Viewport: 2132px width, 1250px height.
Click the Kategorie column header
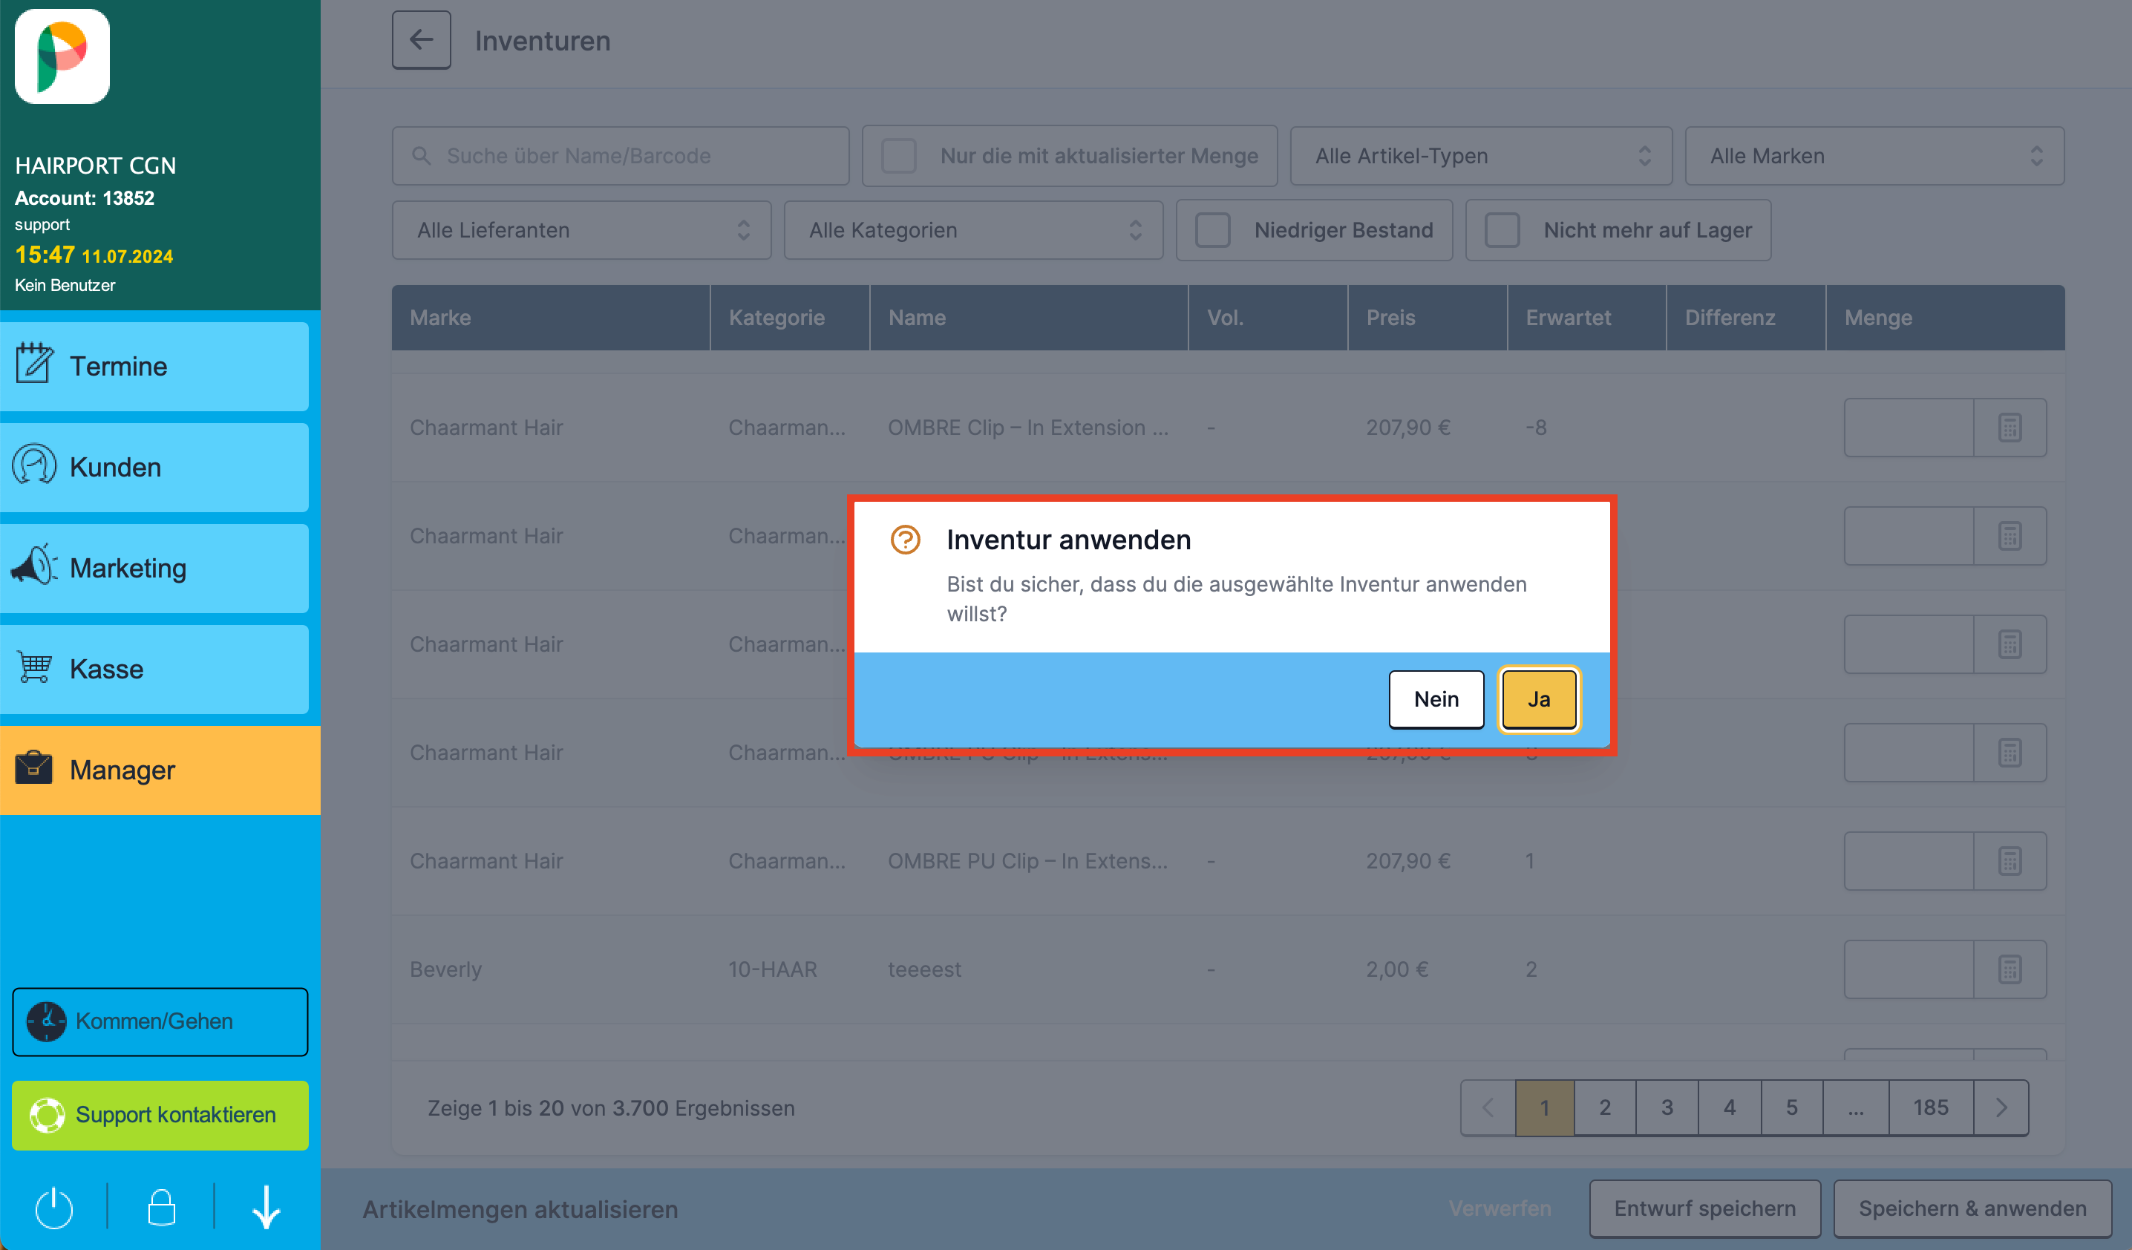tap(790, 318)
